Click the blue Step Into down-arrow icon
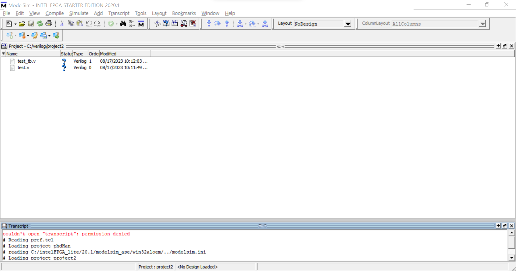Screen dimensions: 516x271 click(x=209, y=24)
